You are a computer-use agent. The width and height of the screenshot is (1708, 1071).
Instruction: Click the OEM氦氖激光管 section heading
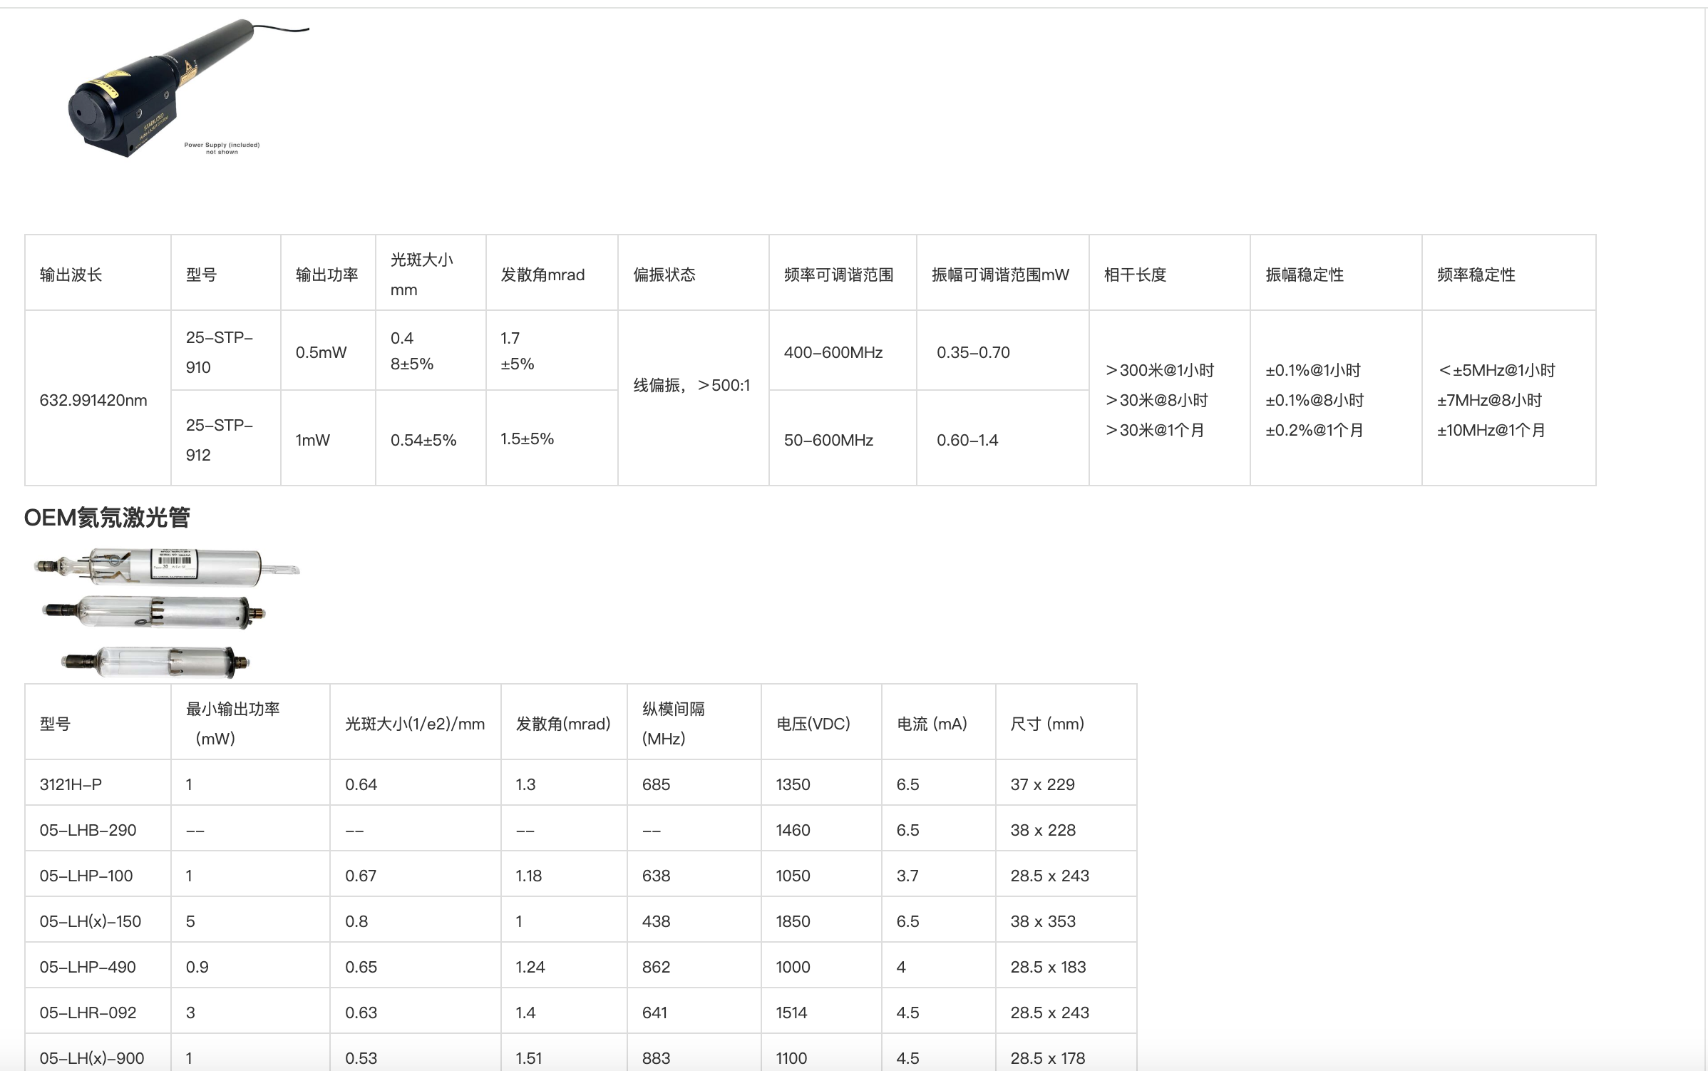point(107,518)
